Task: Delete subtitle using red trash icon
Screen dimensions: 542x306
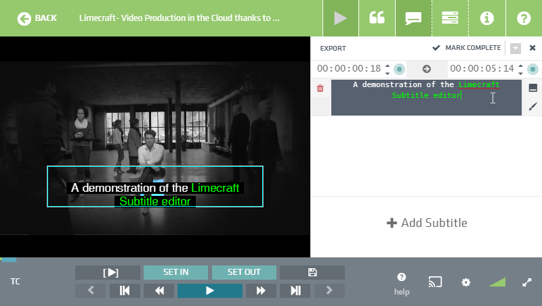Action: click(x=320, y=88)
